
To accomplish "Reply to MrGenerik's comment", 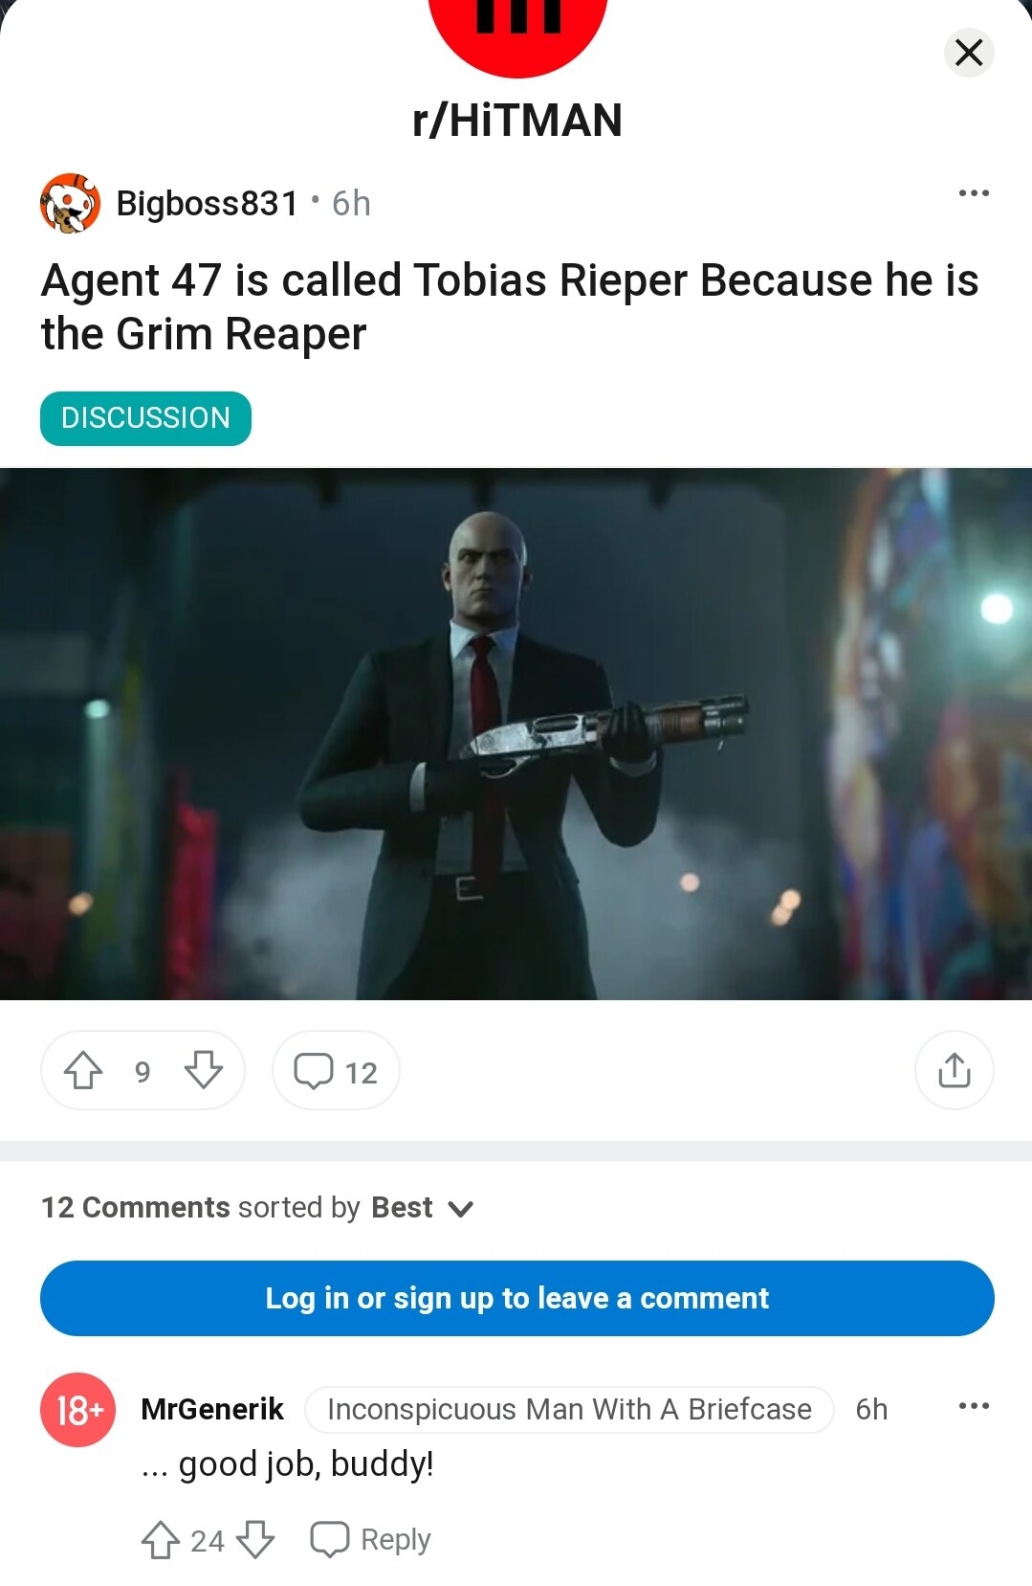I will click(371, 1540).
